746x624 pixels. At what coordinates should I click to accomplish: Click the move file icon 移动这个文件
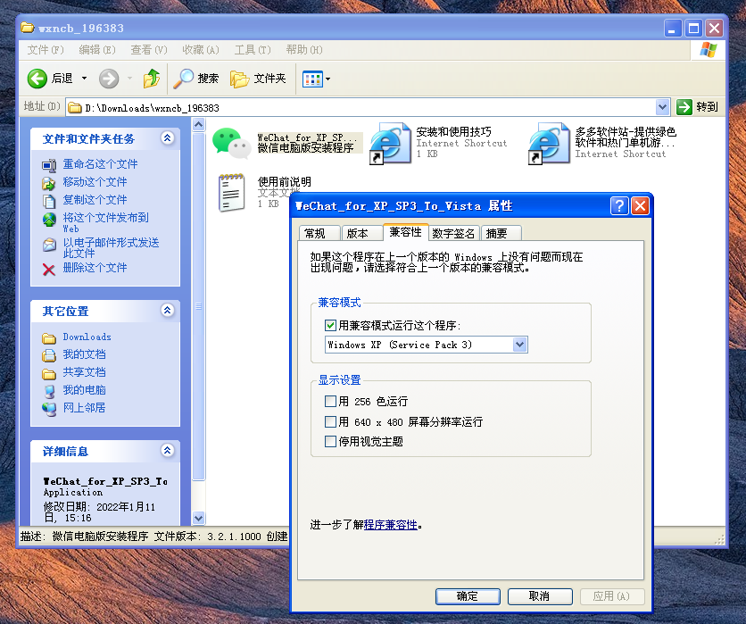click(48, 183)
